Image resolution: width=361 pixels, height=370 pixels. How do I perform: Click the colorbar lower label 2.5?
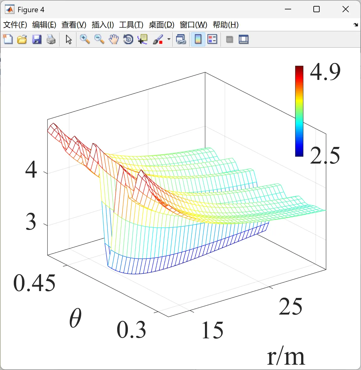325,155
